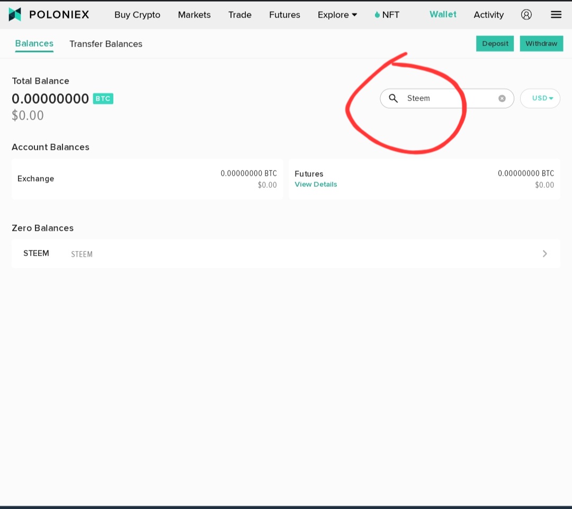Go to Buy Crypto
The image size is (572, 509).
[x=137, y=15]
